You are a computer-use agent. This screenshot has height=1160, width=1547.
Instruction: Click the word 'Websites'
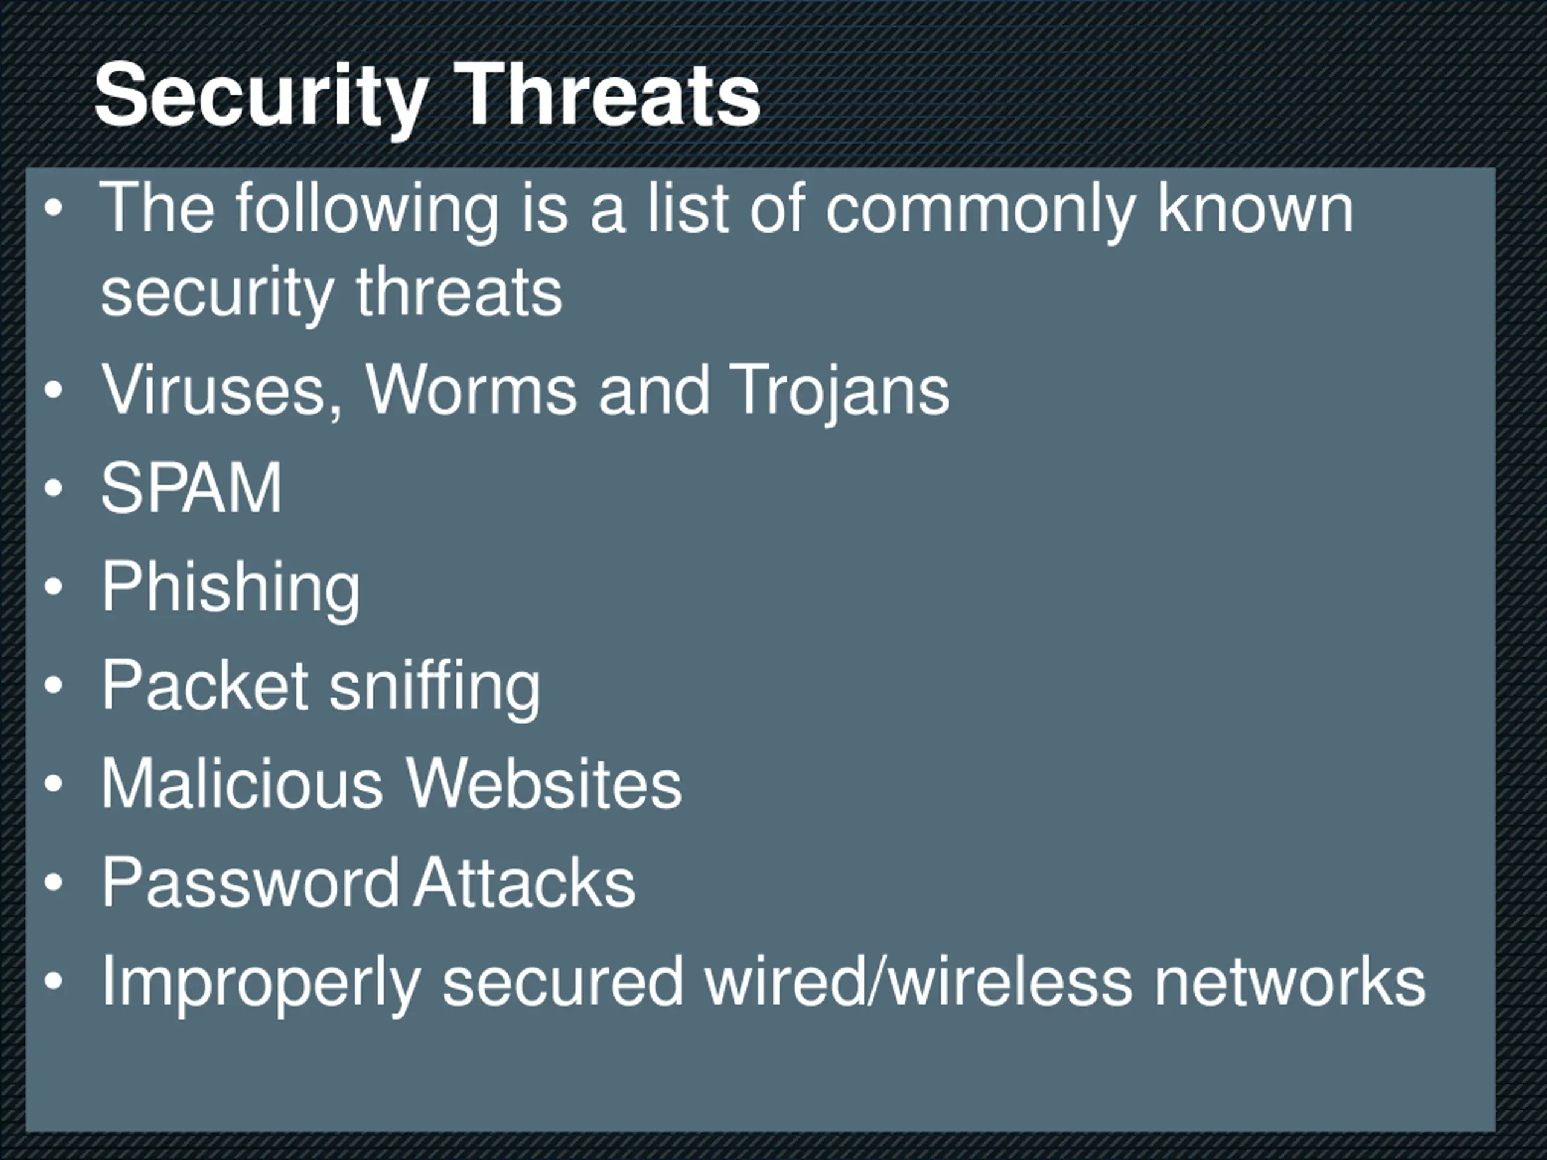point(545,783)
